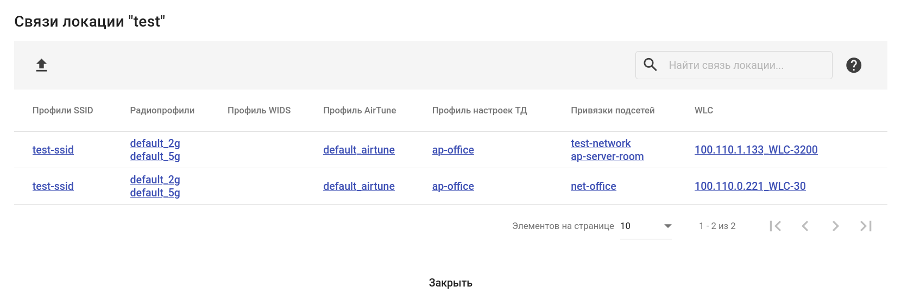Viewport: 901px width, 299px height.
Task: Open default_airtune link in first row
Action: tap(358, 150)
